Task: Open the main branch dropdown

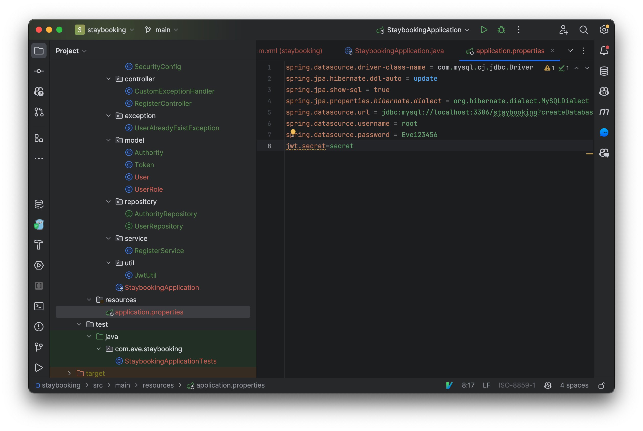Action: point(162,30)
